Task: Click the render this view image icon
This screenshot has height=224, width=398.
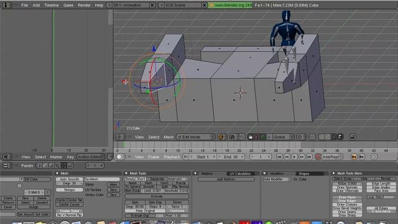Action: click(x=353, y=137)
